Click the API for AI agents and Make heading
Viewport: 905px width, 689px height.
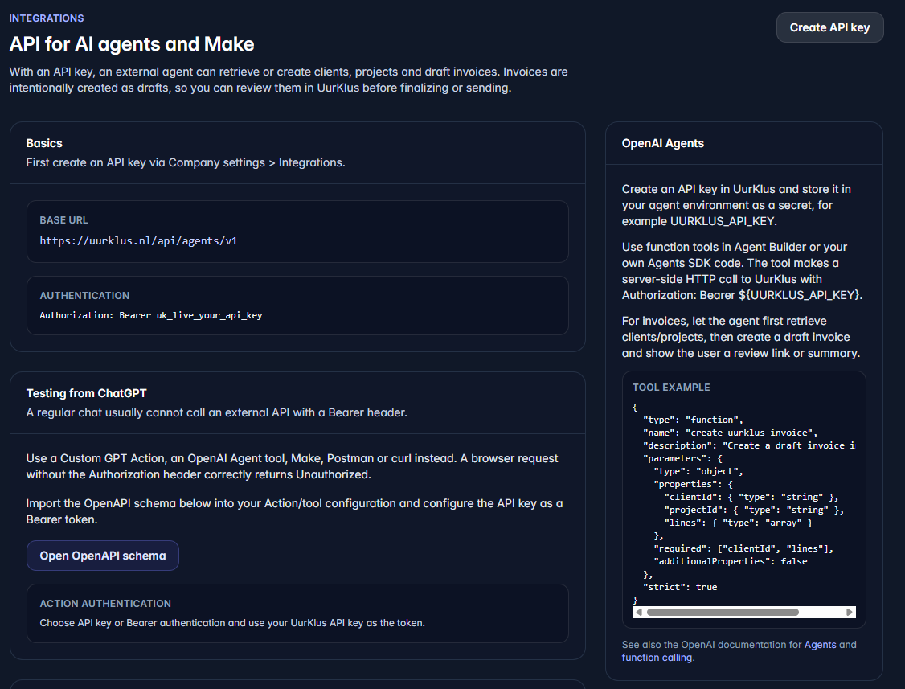pyautogui.click(x=132, y=44)
